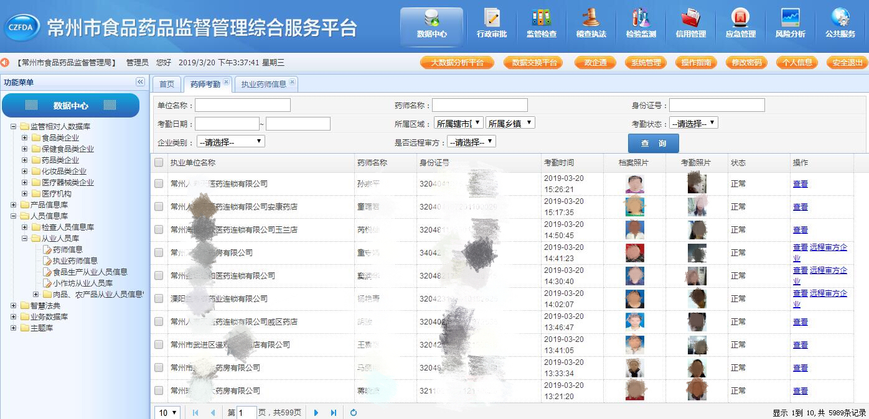The width and height of the screenshot is (869, 419).
Task: Open the 考勤状态 dropdown
Action: tap(693, 123)
